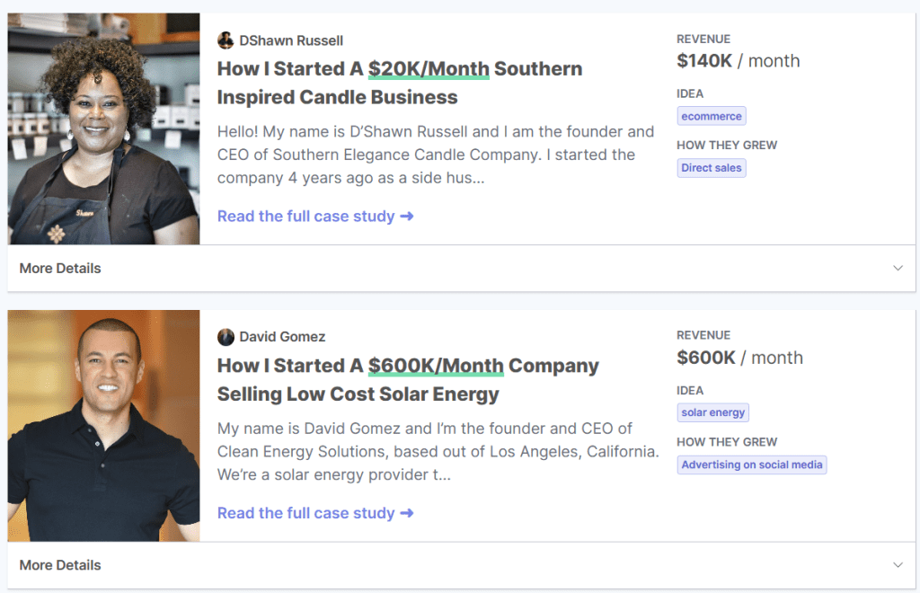920x593 pixels.
Task: Open David Gomez's solar energy case study
Action: pos(305,512)
